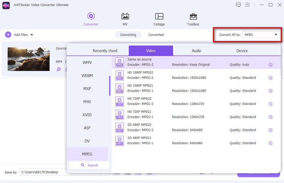
Task: Click the Add Files text button
Action: point(21,34)
